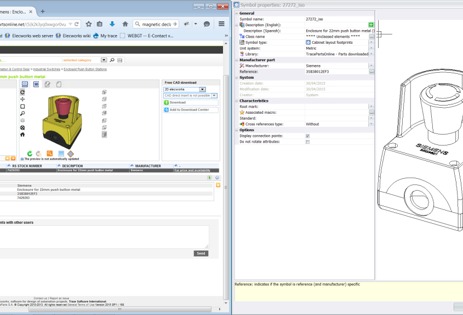
Task: Open the selected category dropdown
Action: 104,60
